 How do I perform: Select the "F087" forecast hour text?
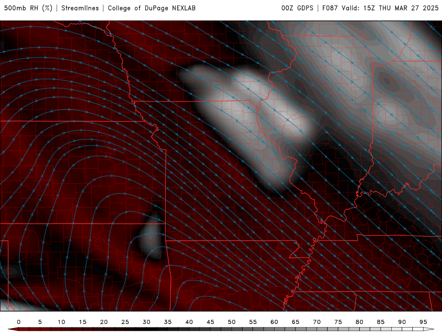click(x=330, y=8)
